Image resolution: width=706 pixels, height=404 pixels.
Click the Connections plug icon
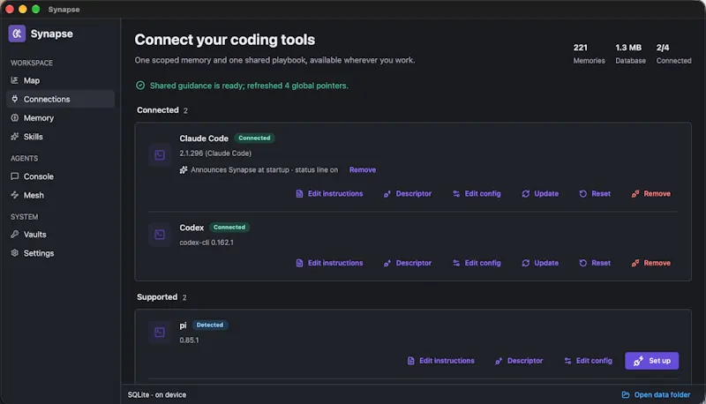pos(14,99)
